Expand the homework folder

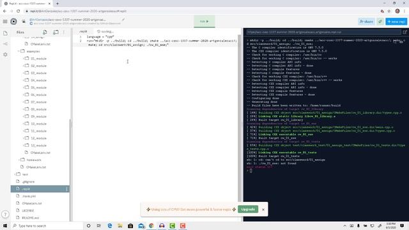19,160
